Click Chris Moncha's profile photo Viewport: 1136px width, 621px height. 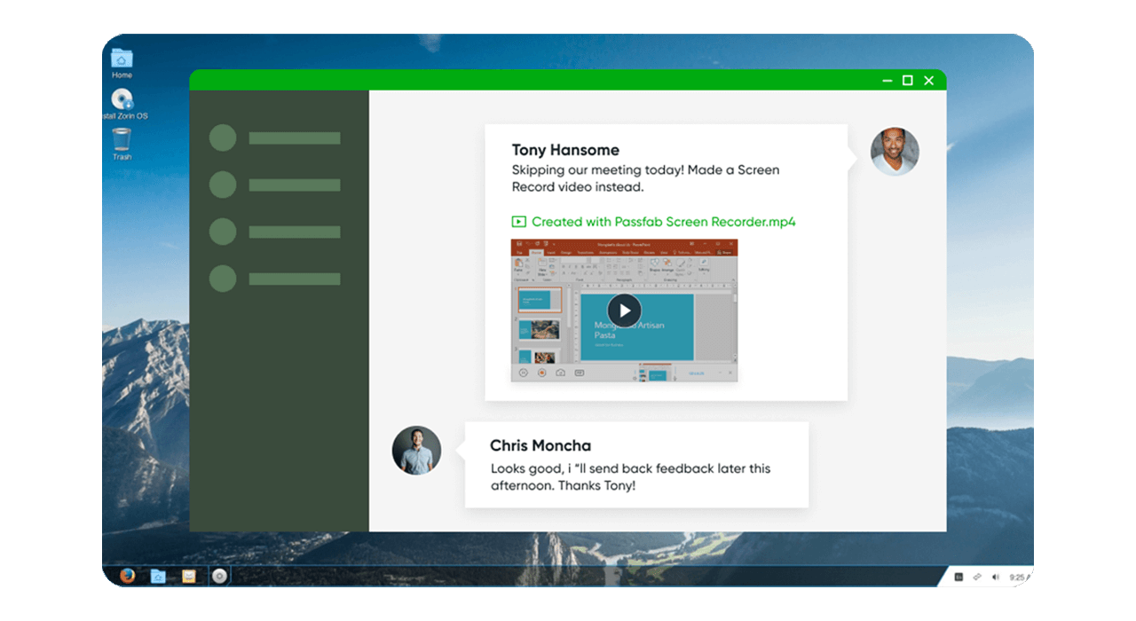(416, 451)
